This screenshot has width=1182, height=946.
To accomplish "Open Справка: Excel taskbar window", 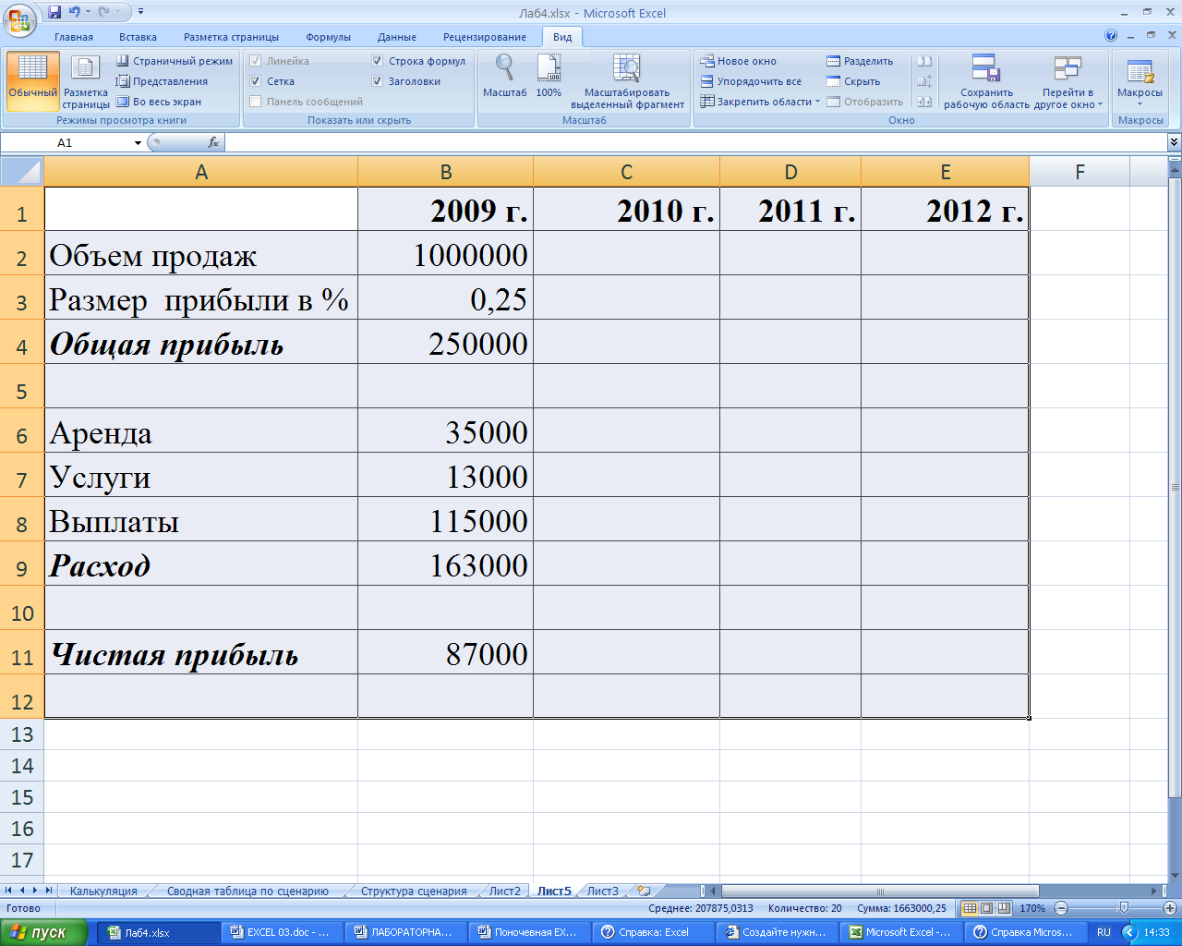I will click(x=653, y=932).
